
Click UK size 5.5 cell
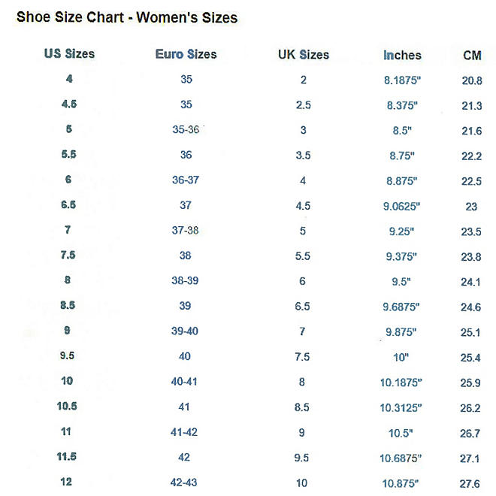pos(304,256)
